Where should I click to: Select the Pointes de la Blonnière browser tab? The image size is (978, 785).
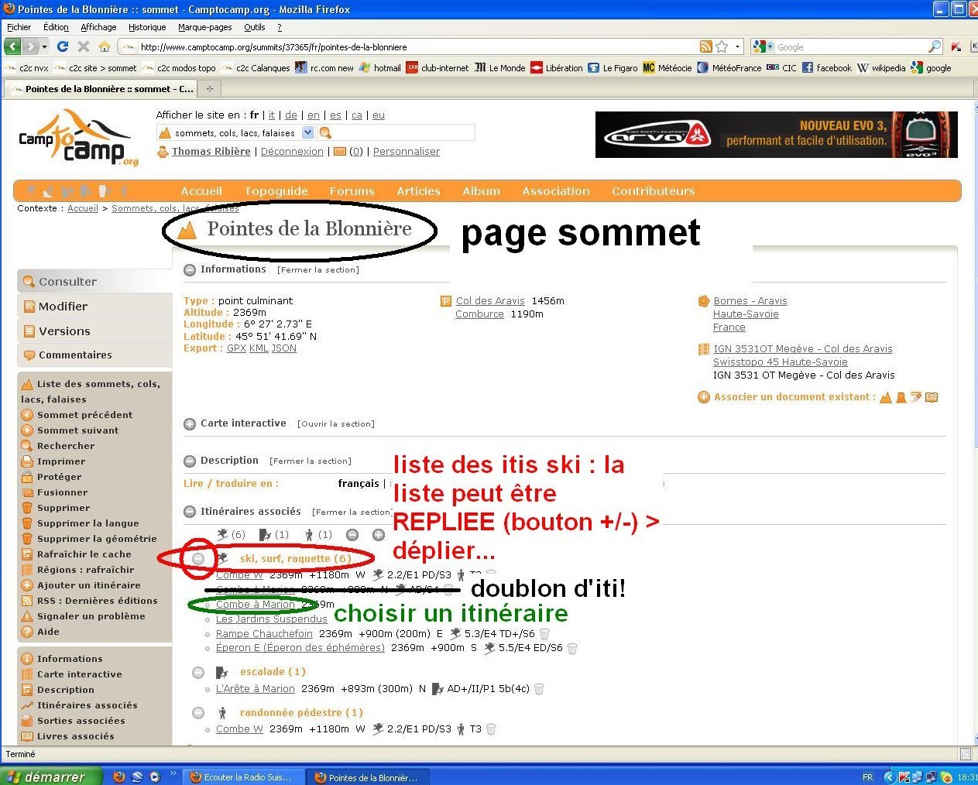[101, 89]
